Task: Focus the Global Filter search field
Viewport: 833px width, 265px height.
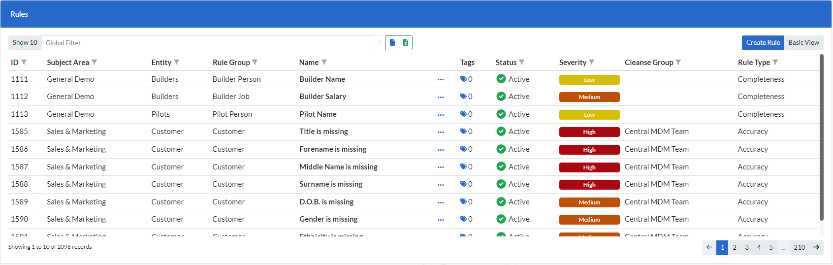Action: (x=207, y=43)
